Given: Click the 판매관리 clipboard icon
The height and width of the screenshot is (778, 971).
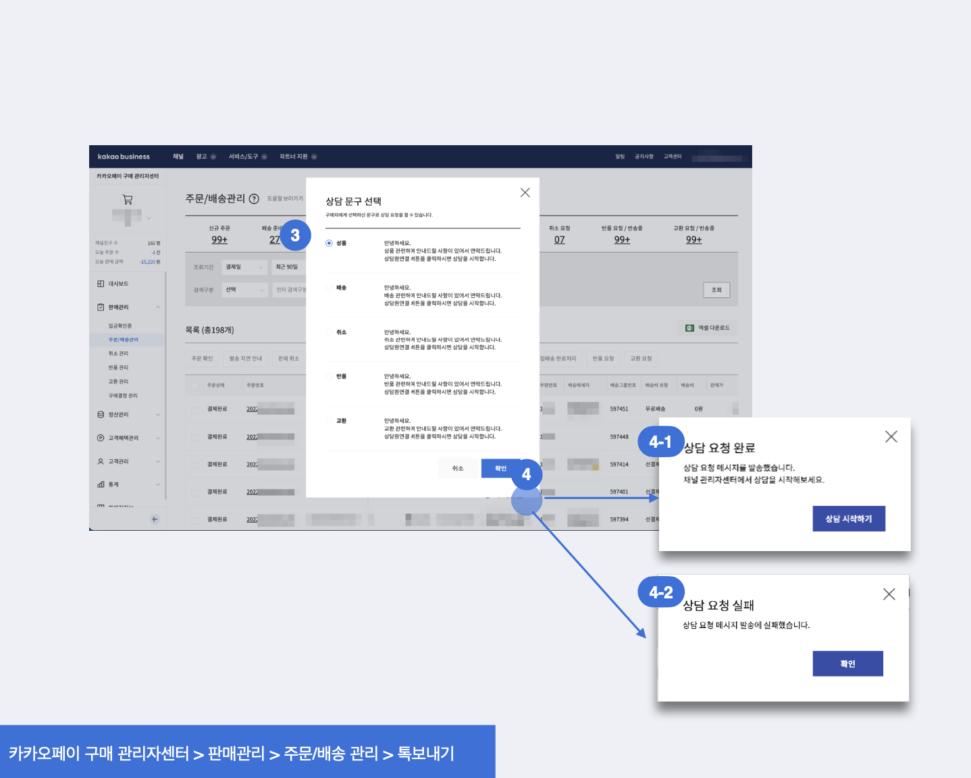Looking at the screenshot, I should [101, 307].
